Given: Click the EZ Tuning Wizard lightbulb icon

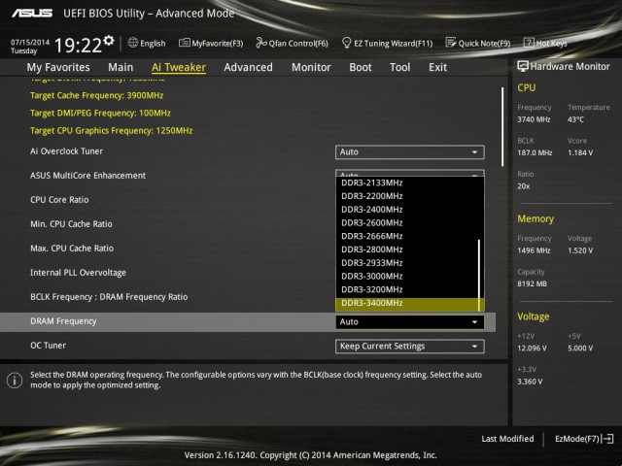Looking at the screenshot, I should pos(346,43).
